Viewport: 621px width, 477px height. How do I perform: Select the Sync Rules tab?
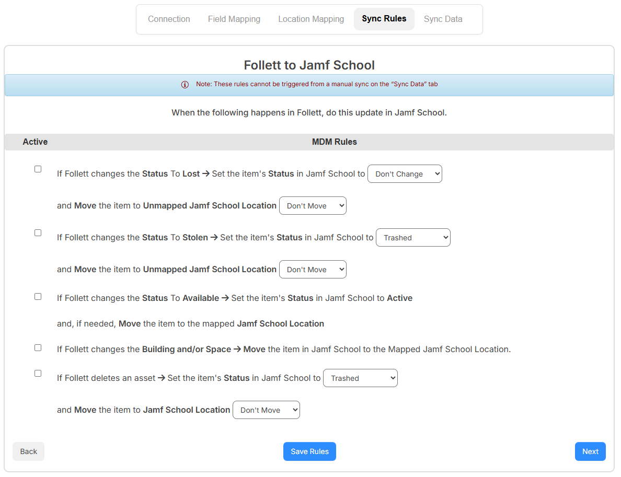(x=384, y=18)
